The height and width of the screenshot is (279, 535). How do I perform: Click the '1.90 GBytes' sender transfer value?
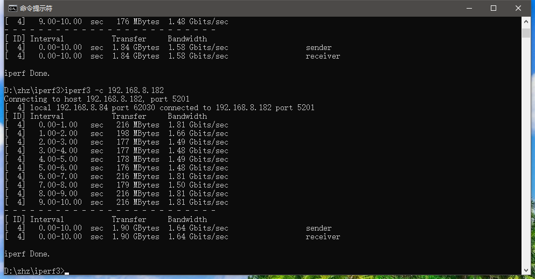coord(136,228)
